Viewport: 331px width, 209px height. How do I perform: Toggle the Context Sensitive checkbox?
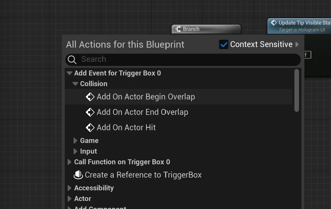224,44
